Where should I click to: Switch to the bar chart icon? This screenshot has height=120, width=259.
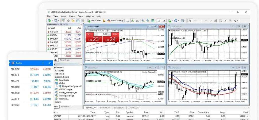[x=127, y=21]
